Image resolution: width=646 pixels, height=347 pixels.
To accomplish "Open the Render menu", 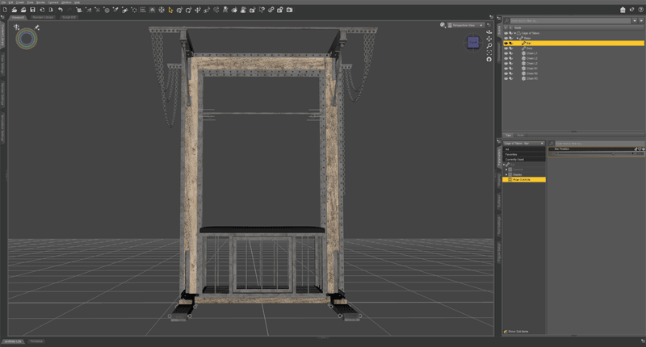I will (x=41, y=2).
